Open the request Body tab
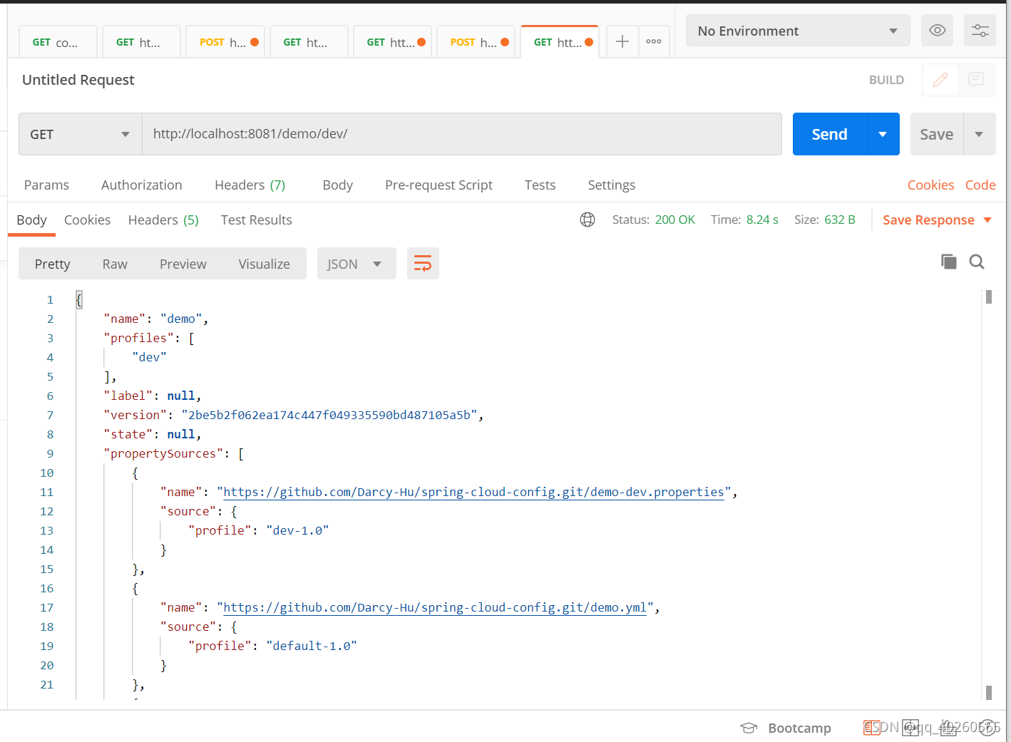The height and width of the screenshot is (742, 1011). (x=338, y=185)
